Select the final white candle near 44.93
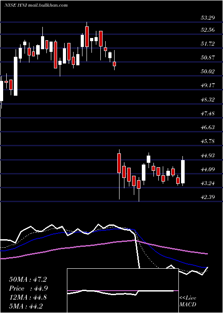This screenshot has height=313, width=223. (182, 172)
